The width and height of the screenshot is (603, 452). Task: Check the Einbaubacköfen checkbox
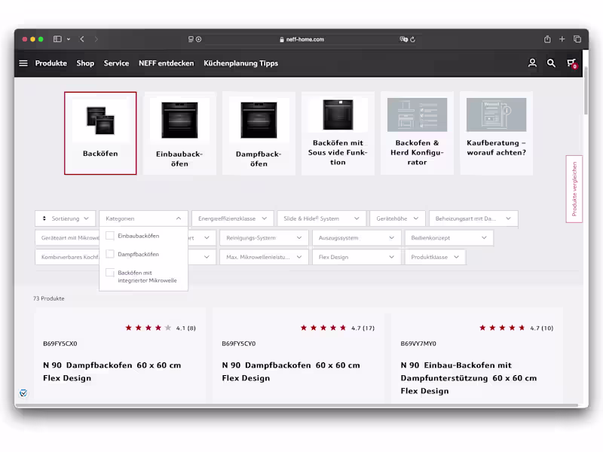[x=110, y=236]
